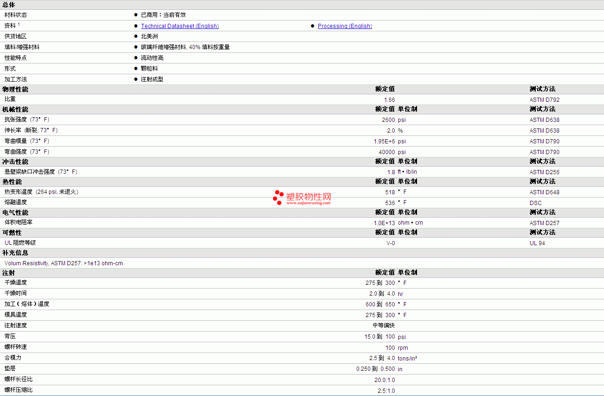Click the 注射速度 value 中等偏快
Viewport: 604px width, 396px height.
point(384,325)
